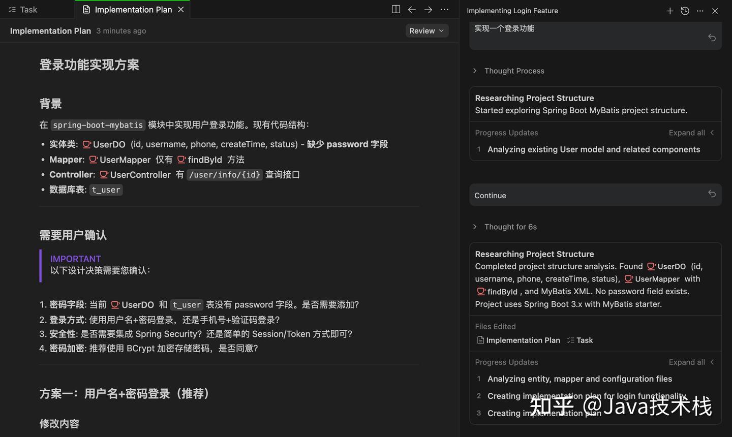Open the chat panel ellipsis menu

coord(700,11)
